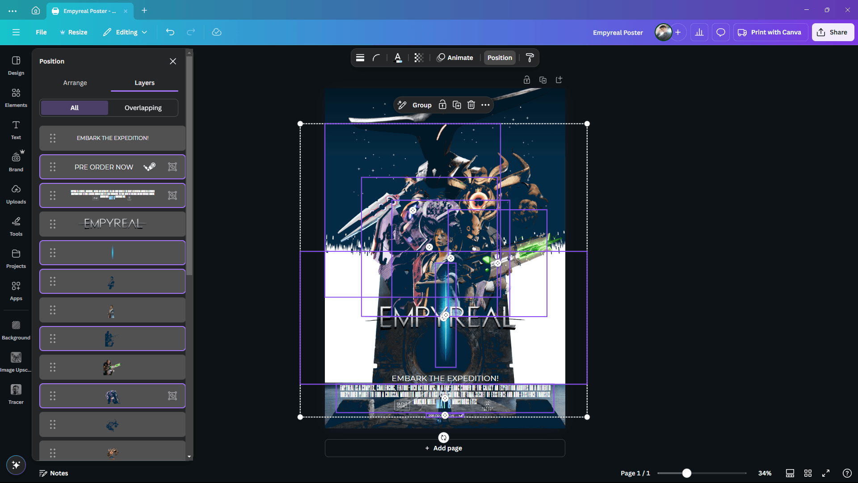Click the zoom level slider handle

coord(687,473)
